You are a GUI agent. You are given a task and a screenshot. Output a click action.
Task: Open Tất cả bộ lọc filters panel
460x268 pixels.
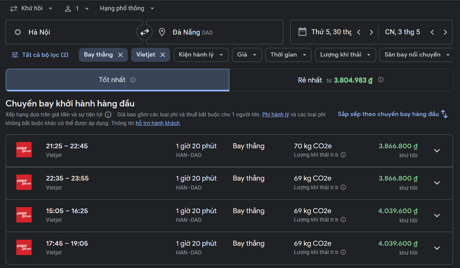(40, 55)
